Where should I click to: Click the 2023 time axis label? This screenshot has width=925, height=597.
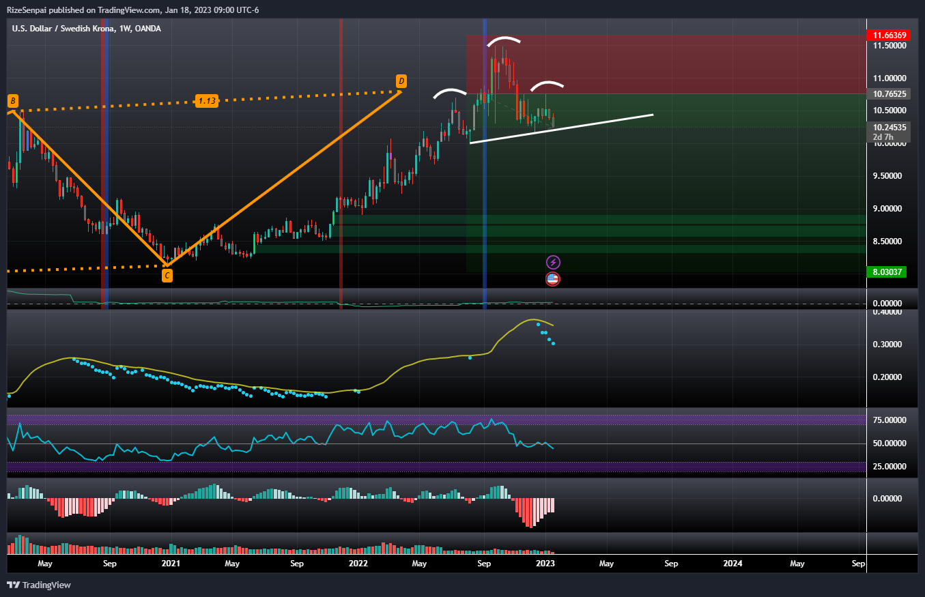click(x=545, y=564)
